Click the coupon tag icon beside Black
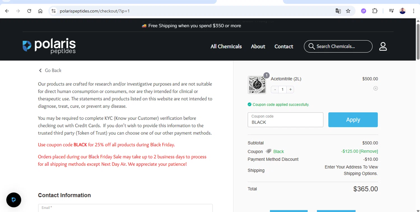This screenshot has height=212, width=420. 268,151
